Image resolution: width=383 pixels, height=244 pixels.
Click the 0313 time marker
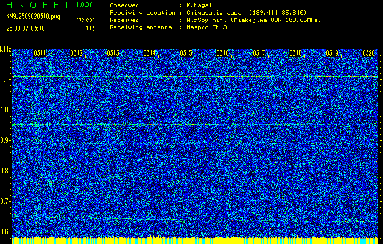pyautogui.click(x=113, y=53)
